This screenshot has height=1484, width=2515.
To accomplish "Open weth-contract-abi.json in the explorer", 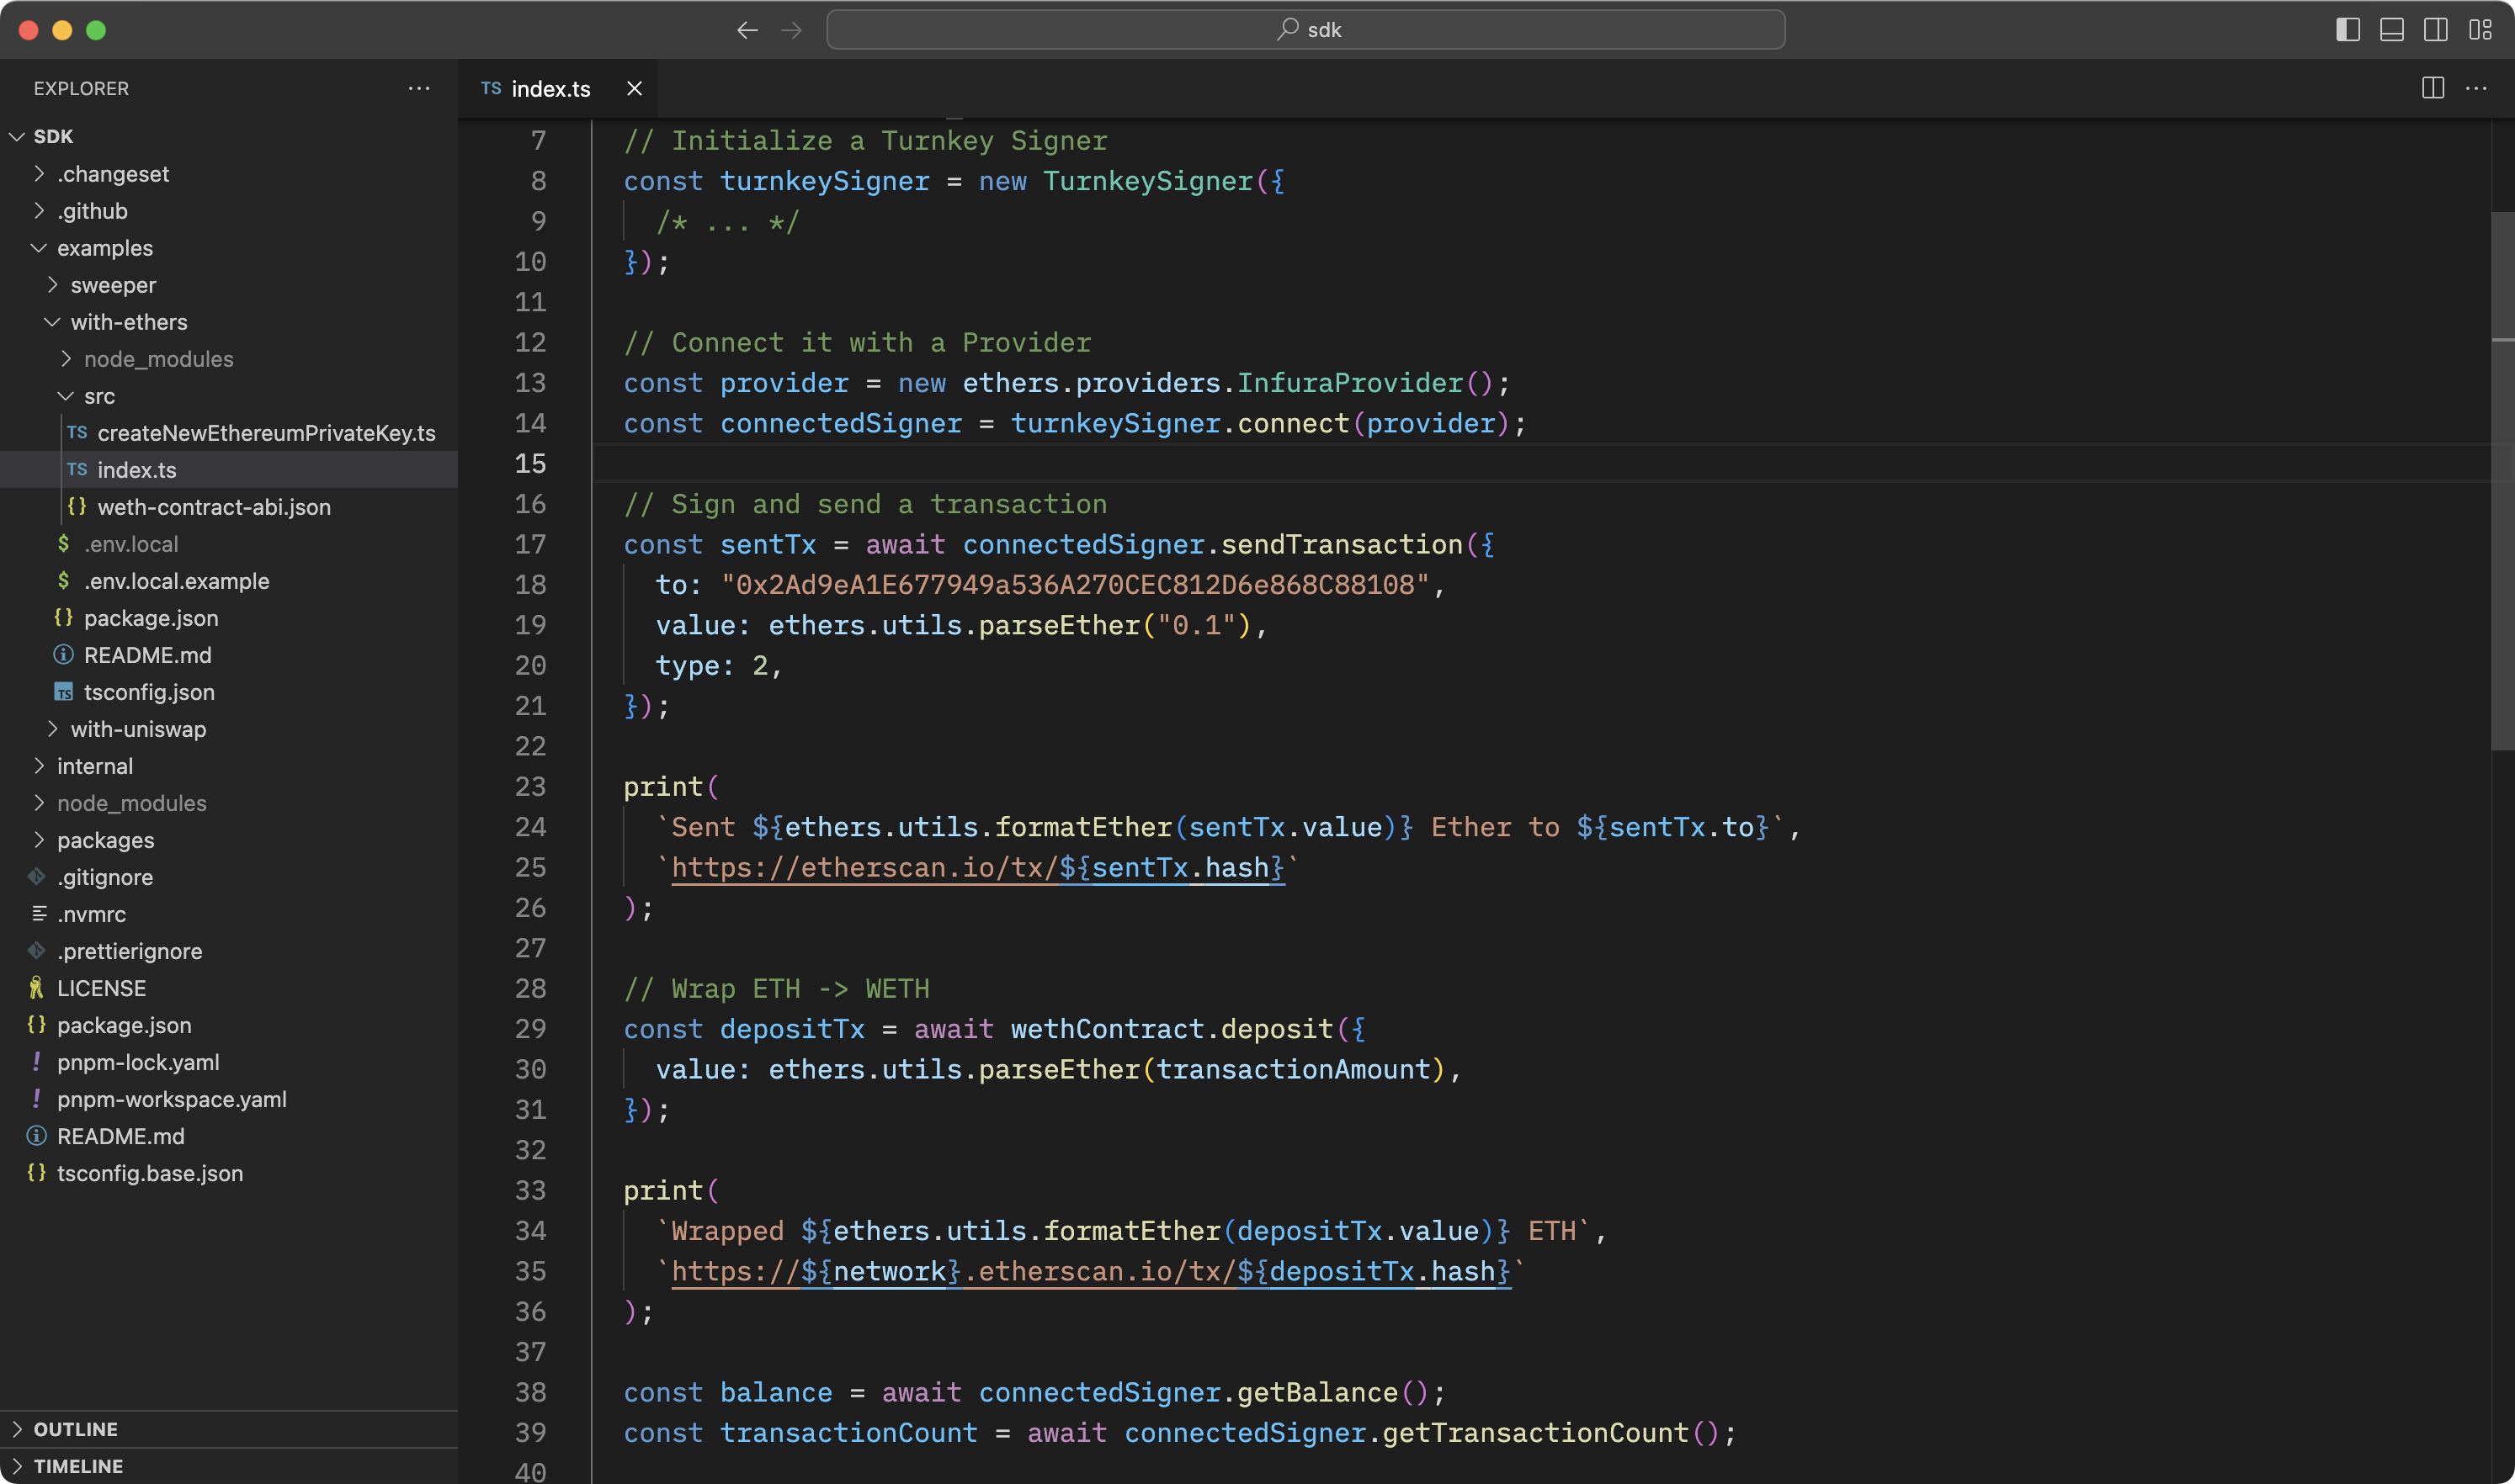I will pos(213,507).
